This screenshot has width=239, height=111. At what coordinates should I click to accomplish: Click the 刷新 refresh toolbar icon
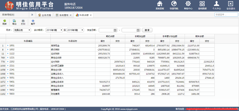(4, 22)
